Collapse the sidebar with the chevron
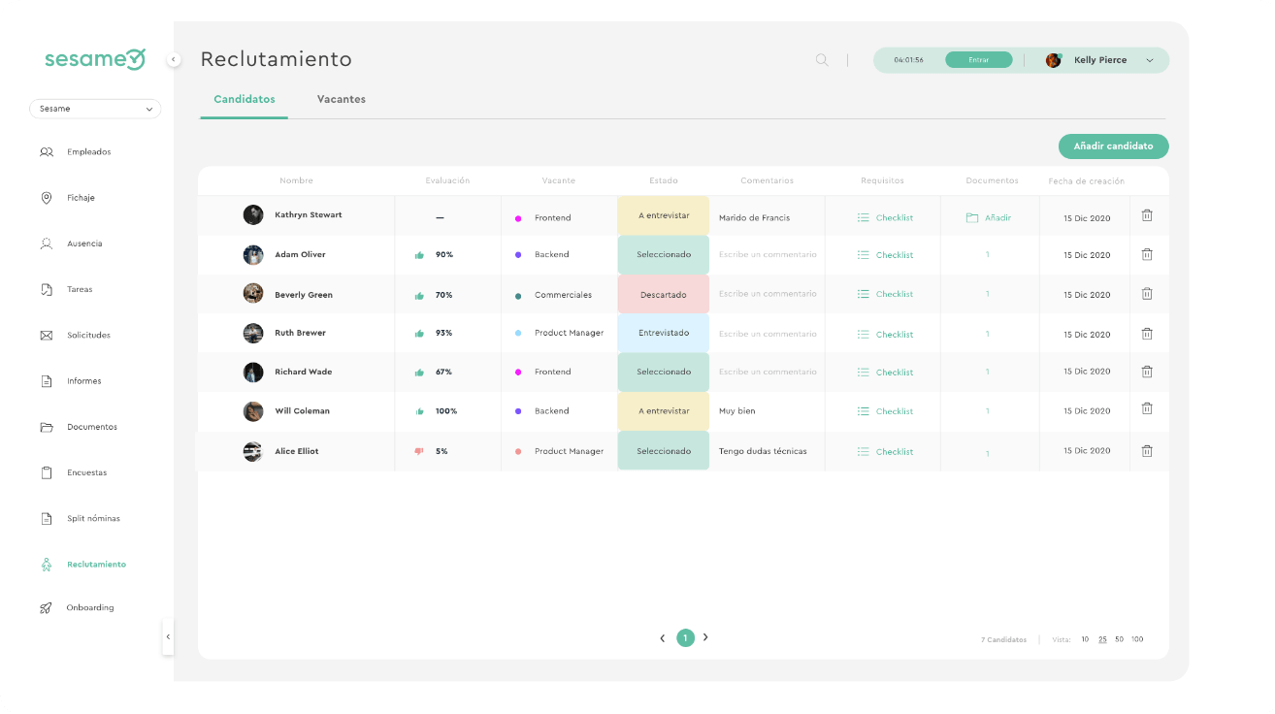Screen dimensions: 1275x714 [x=173, y=59]
